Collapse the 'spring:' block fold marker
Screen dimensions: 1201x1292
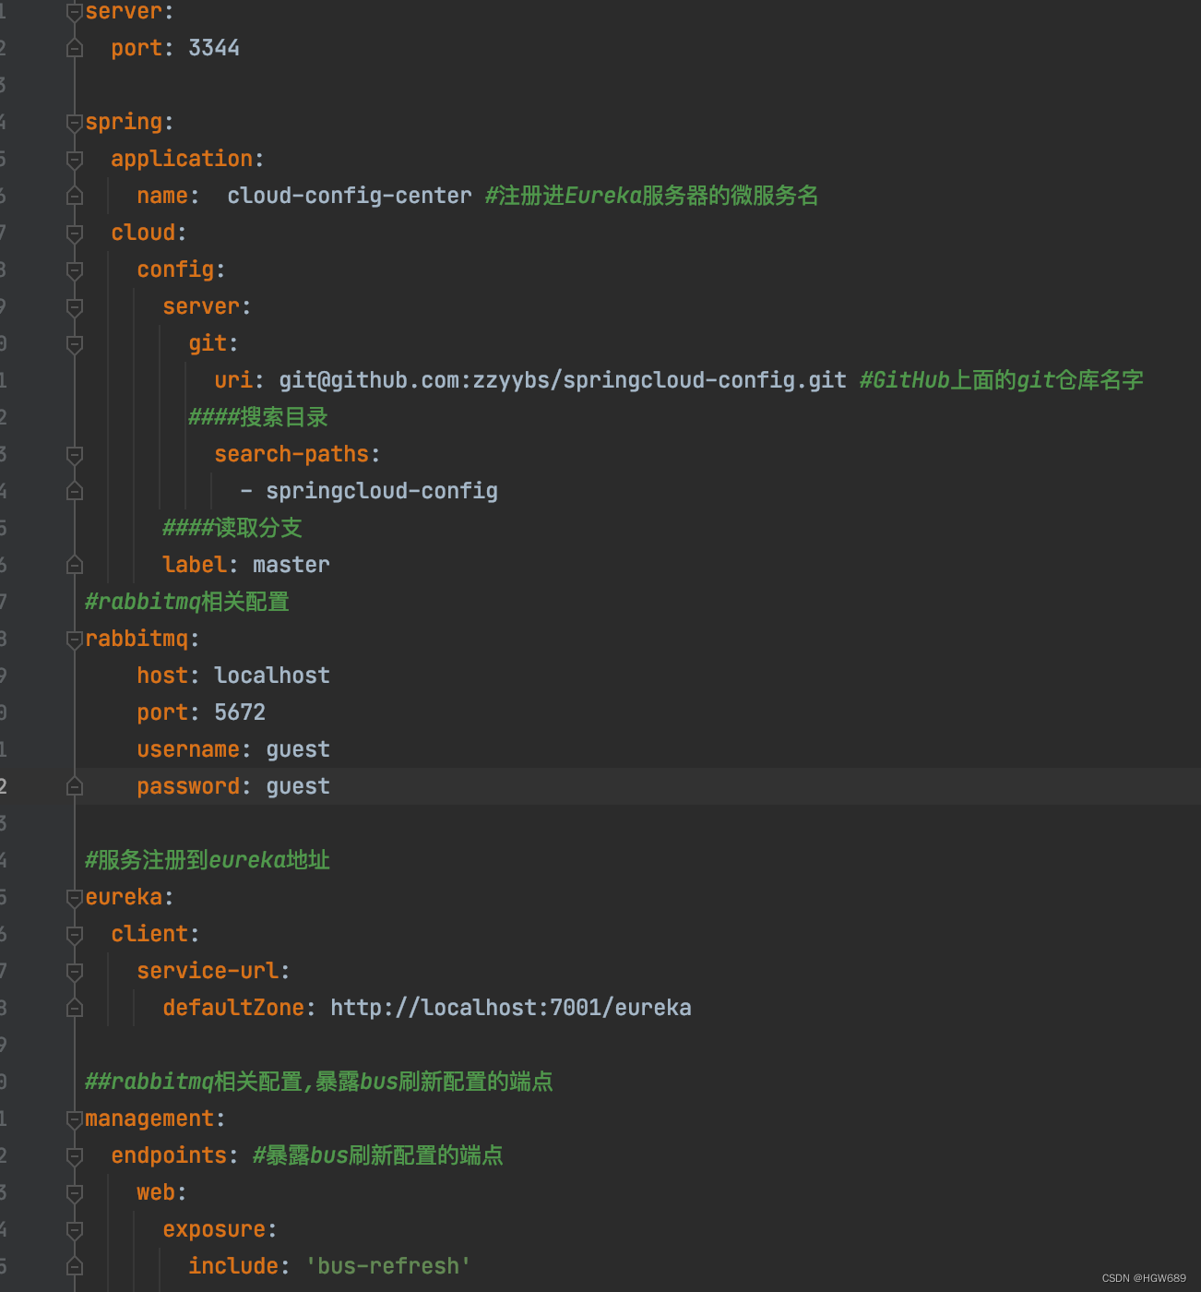click(75, 123)
